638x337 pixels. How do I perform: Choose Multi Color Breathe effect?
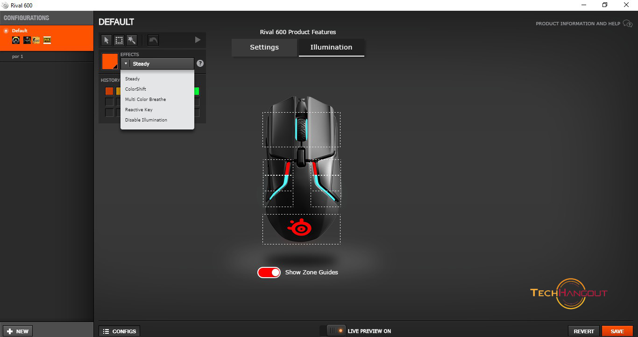(157, 100)
